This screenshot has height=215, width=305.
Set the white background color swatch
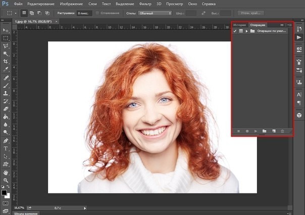[x=8, y=196]
